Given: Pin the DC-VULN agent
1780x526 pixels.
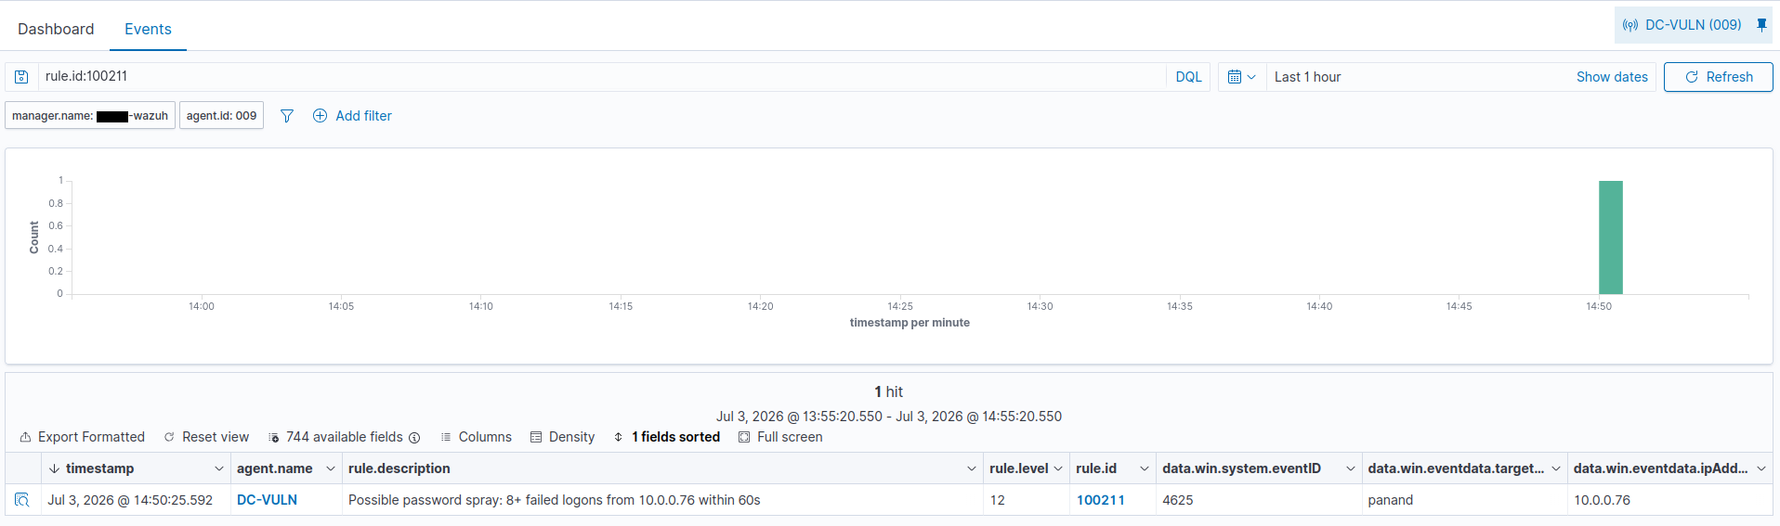Looking at the screenshot, I should click(1761, 25).
